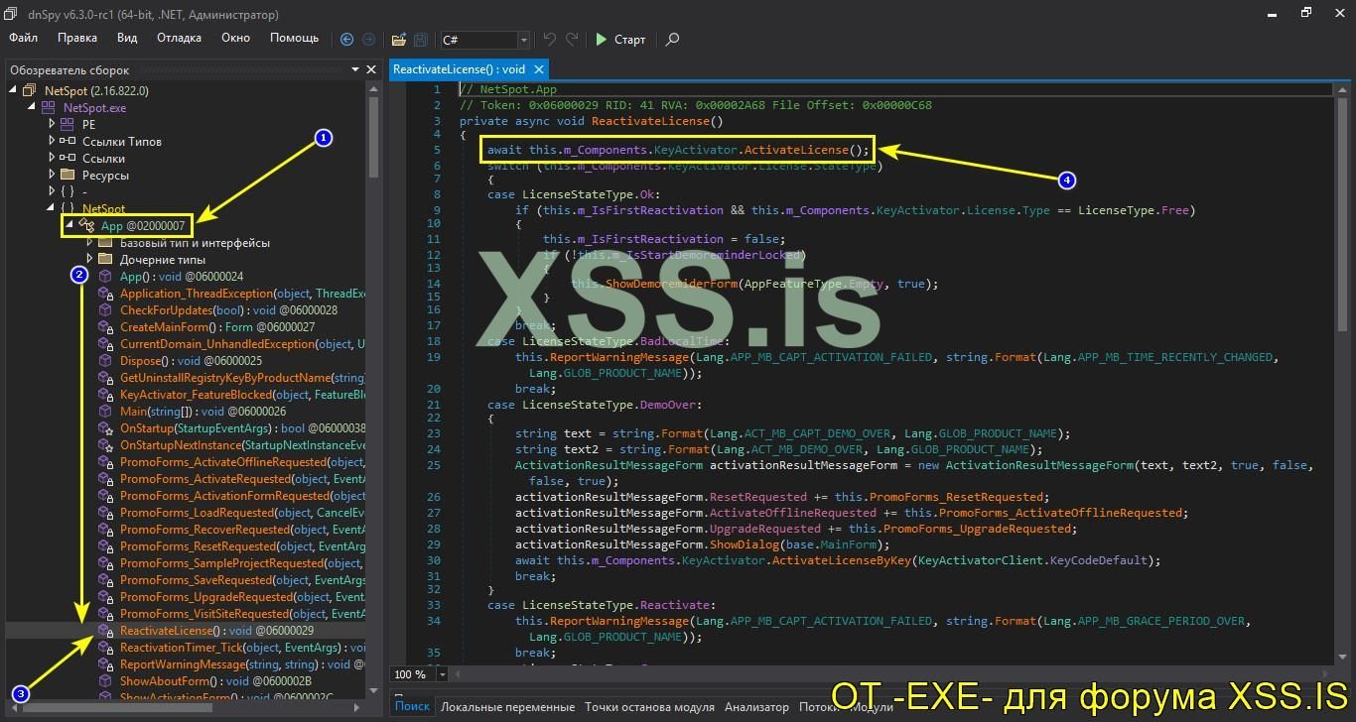Click the ReactivateLicense() method icon
Image resolution: width=1356 pixels, height=722 pixels.
tap(104, 631)
